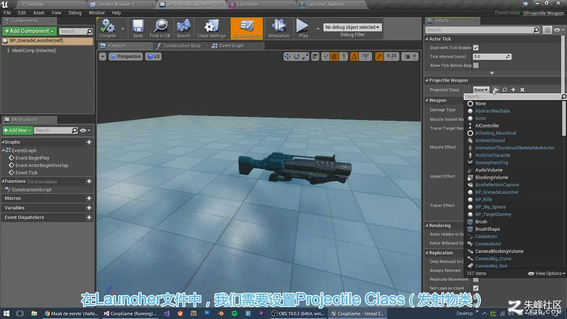Toggle the Class Defaults toolbar button
The image size is (567, 319).
pos(247,29)
